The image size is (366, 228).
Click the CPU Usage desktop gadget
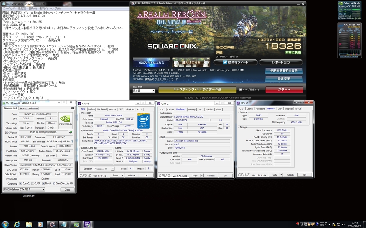350,40
